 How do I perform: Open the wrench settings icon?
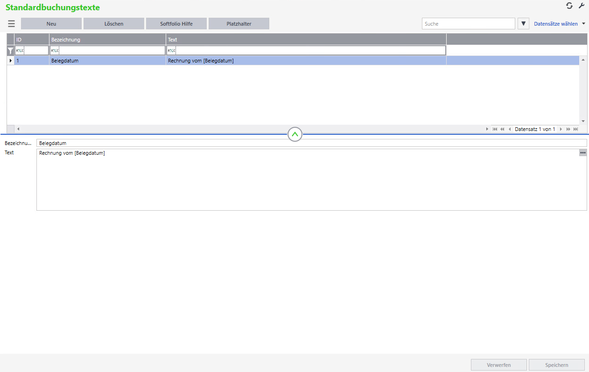tap(582, 6)
